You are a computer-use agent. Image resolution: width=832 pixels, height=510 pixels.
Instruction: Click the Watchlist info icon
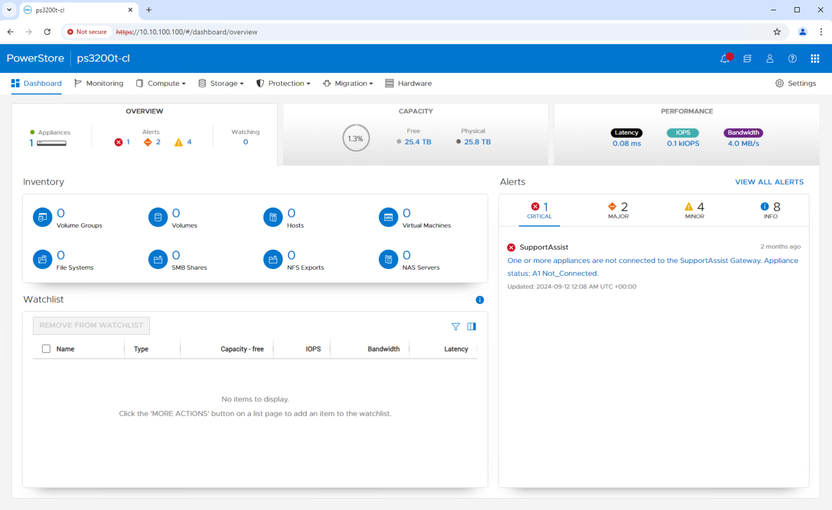[480, 300]
